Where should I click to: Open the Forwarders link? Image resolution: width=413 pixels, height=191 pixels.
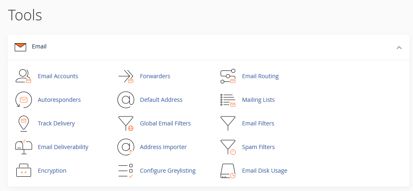(155, 76)
